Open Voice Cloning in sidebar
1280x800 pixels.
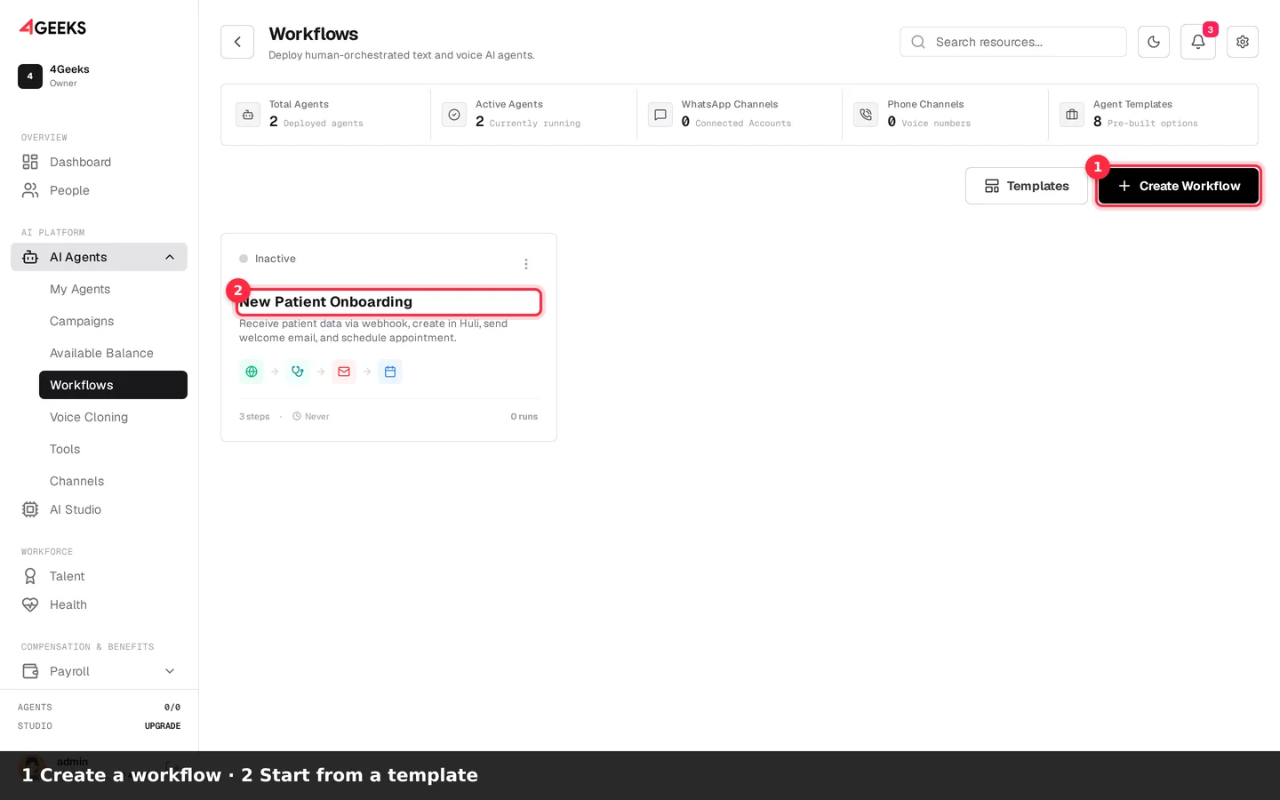pyautogui.click(x=113, y=417)
